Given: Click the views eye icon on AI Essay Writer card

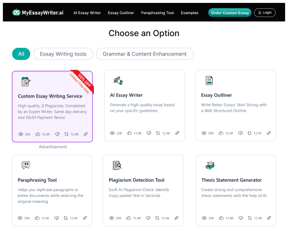Looking at the screenshot, I should point(112,133).
